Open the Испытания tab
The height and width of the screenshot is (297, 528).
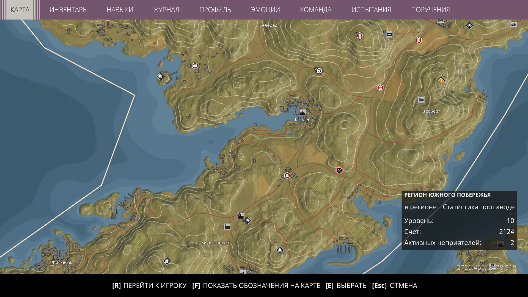tap(371, 10)
